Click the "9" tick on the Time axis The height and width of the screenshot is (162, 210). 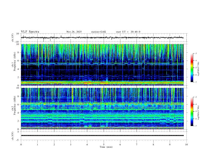170,145
